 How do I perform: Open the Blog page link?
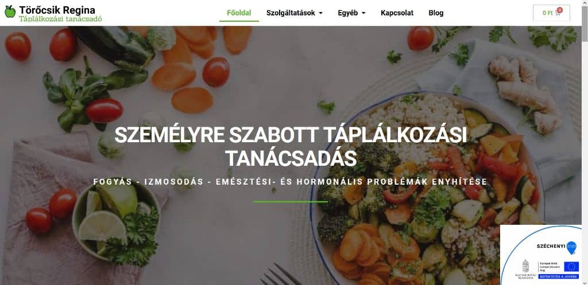click(436, 13)
